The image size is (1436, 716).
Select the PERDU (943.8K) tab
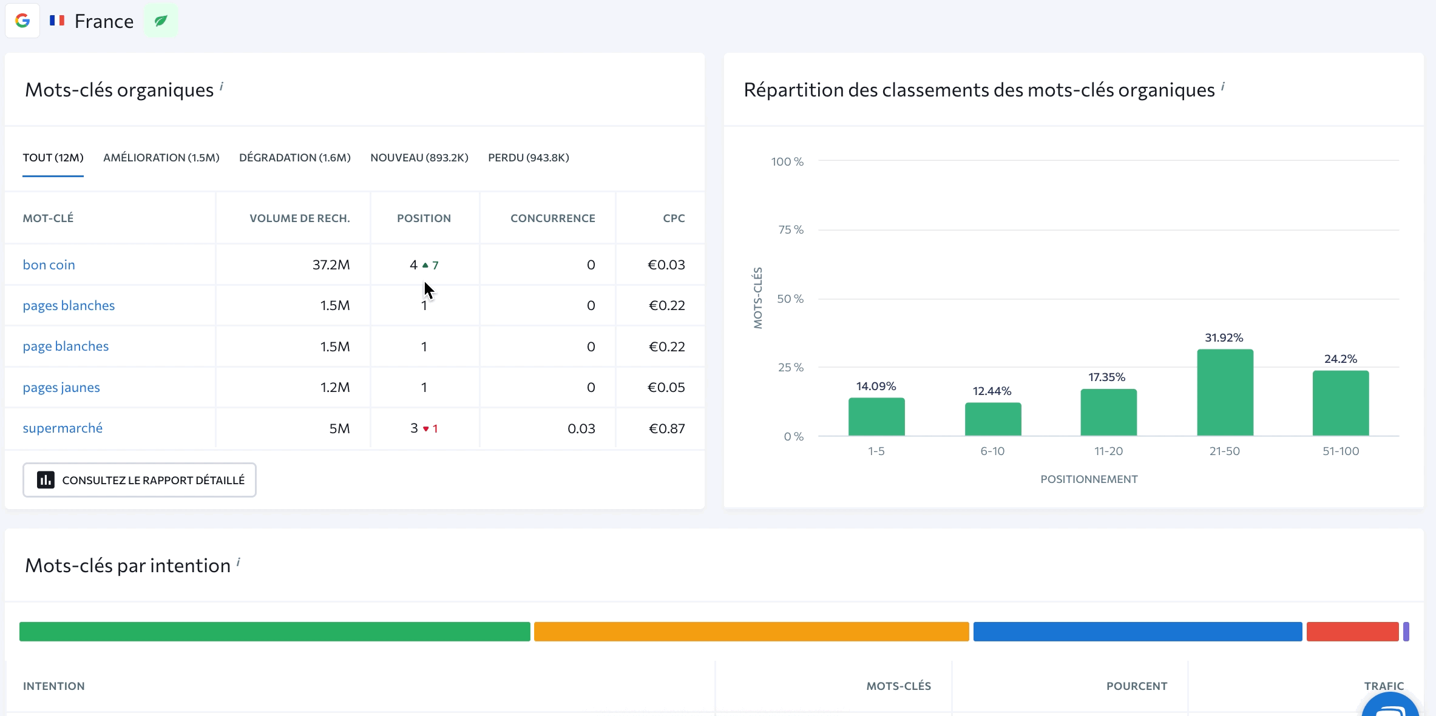(x=528, y=158)
